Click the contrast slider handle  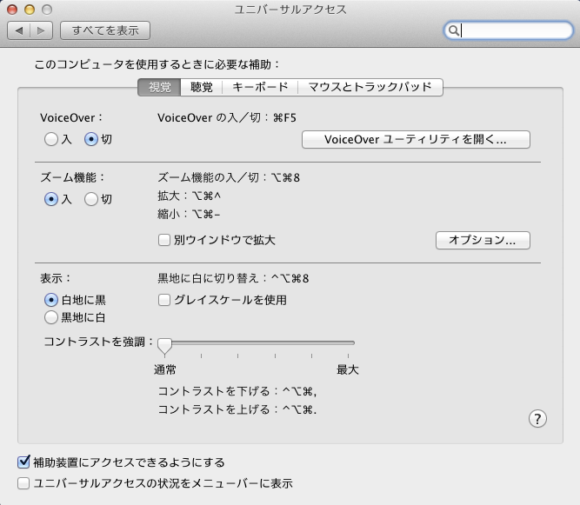(163, 343)
